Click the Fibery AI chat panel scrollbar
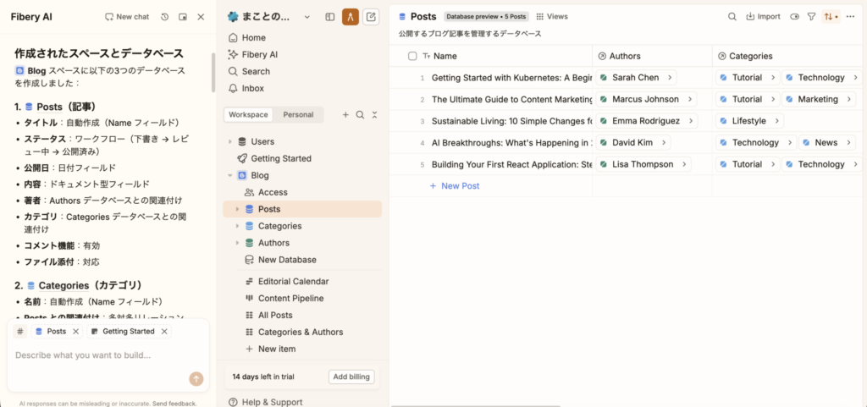The height and width of the screenshot is (407, 867). pos(213,72)
